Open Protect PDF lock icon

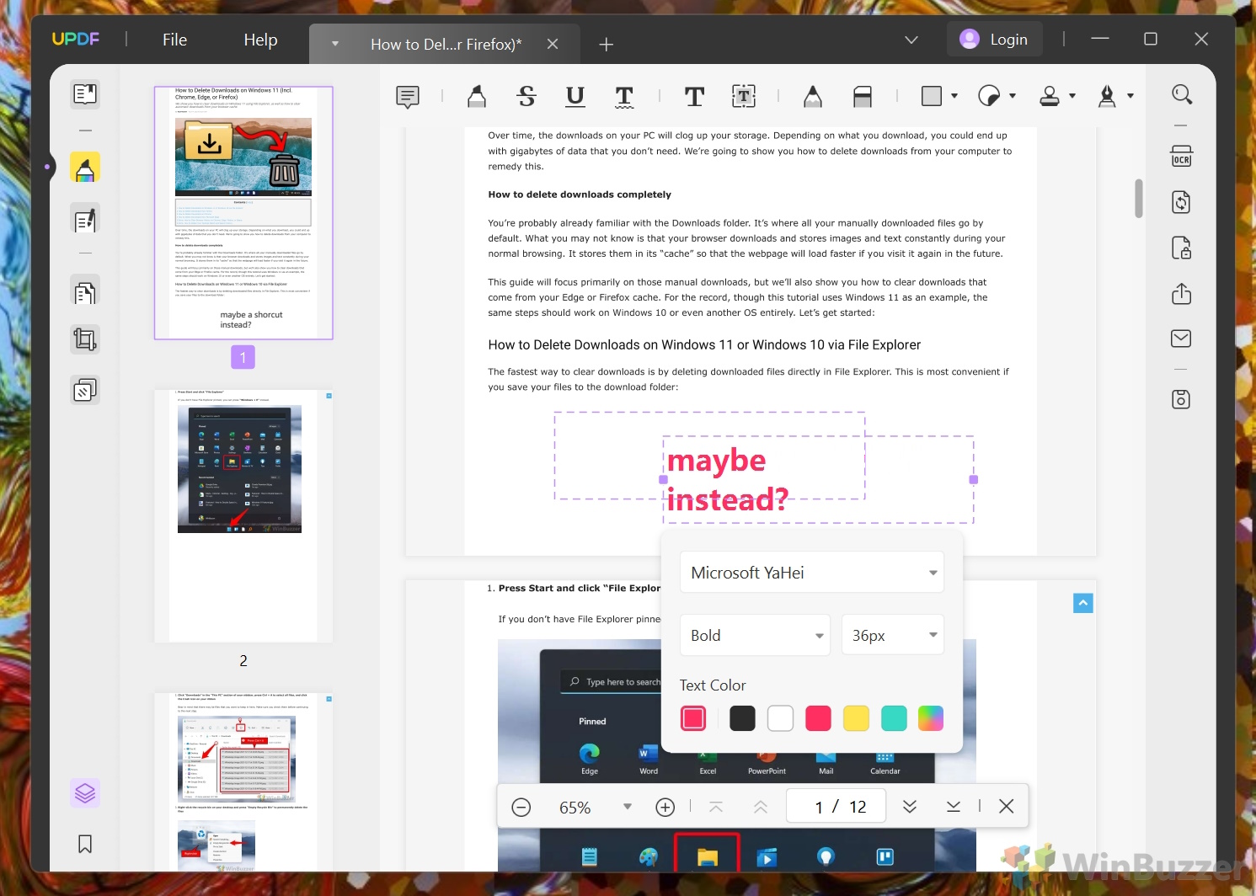(1182, 248)
